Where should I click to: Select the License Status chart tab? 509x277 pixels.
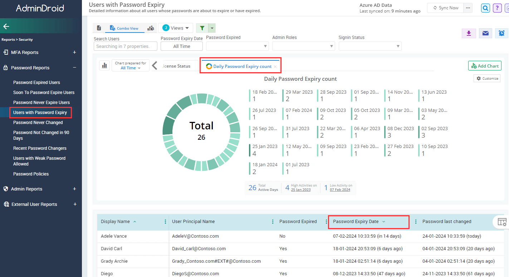click(176, 66)
